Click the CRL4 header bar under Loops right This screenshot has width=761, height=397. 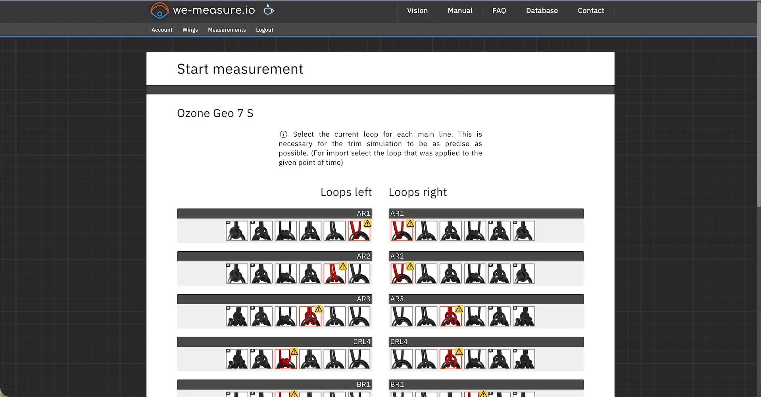486,342
